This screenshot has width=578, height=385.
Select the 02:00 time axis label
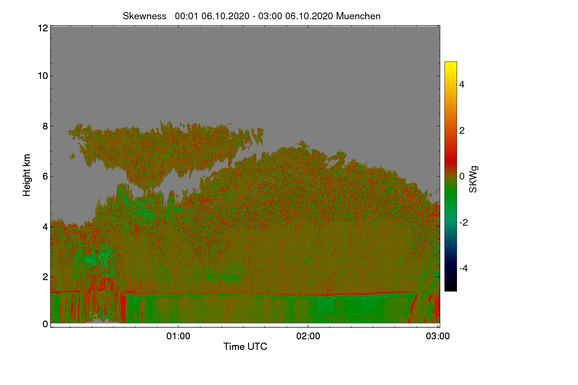pos(308,336)
